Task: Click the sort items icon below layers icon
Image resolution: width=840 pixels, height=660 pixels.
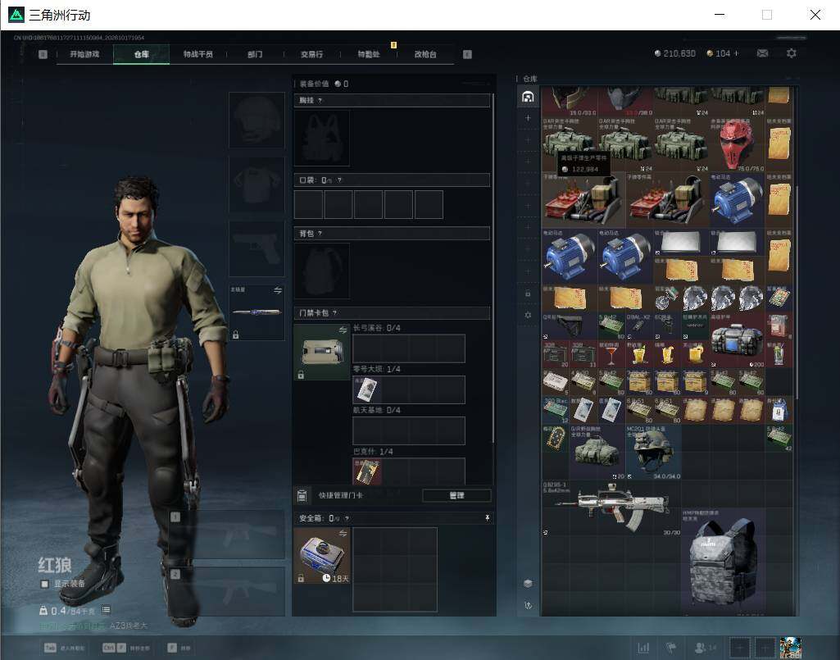Action: 528,605
